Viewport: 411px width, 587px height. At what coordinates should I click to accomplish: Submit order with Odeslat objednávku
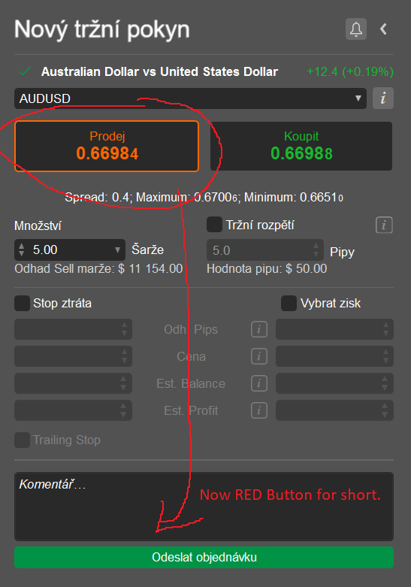[x=204, y=557]
